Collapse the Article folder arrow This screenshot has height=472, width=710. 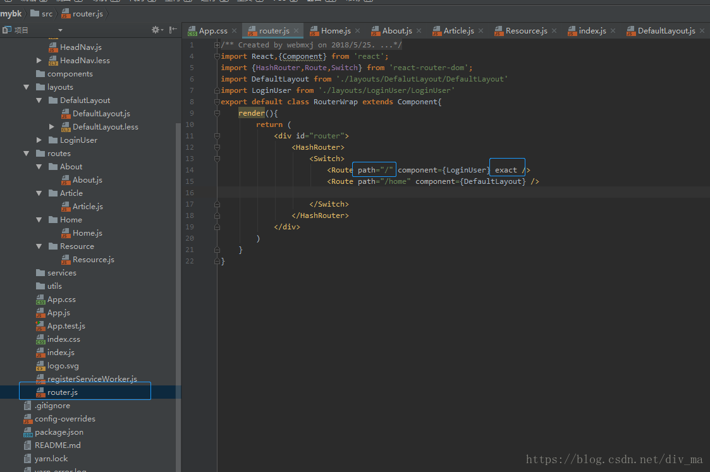39,193
